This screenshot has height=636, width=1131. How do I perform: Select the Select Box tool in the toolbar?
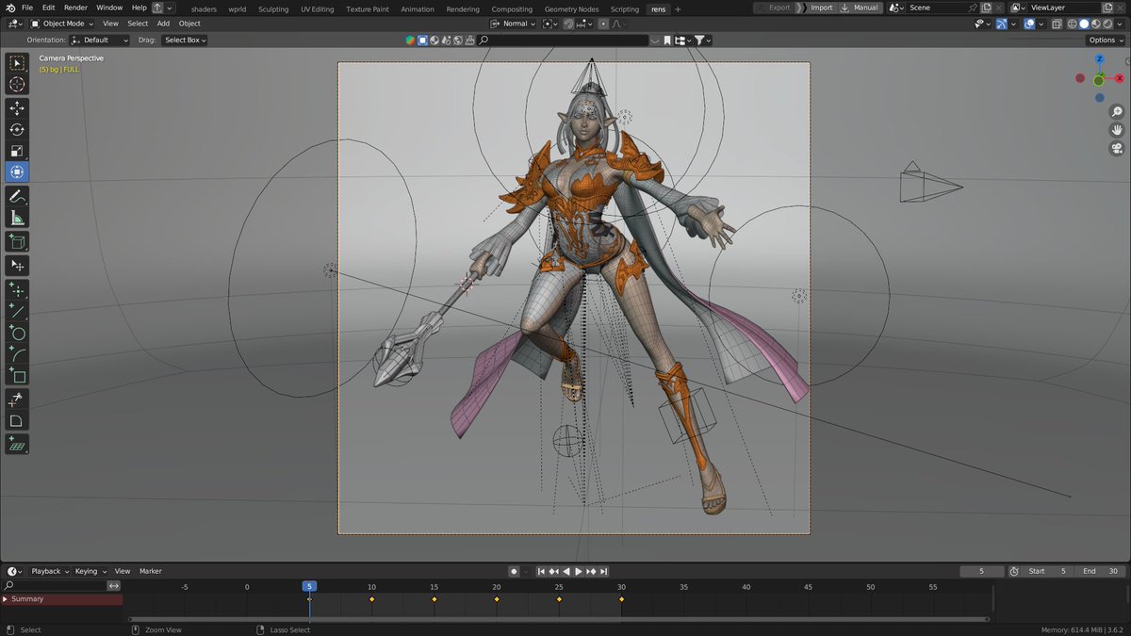point(17,63)
